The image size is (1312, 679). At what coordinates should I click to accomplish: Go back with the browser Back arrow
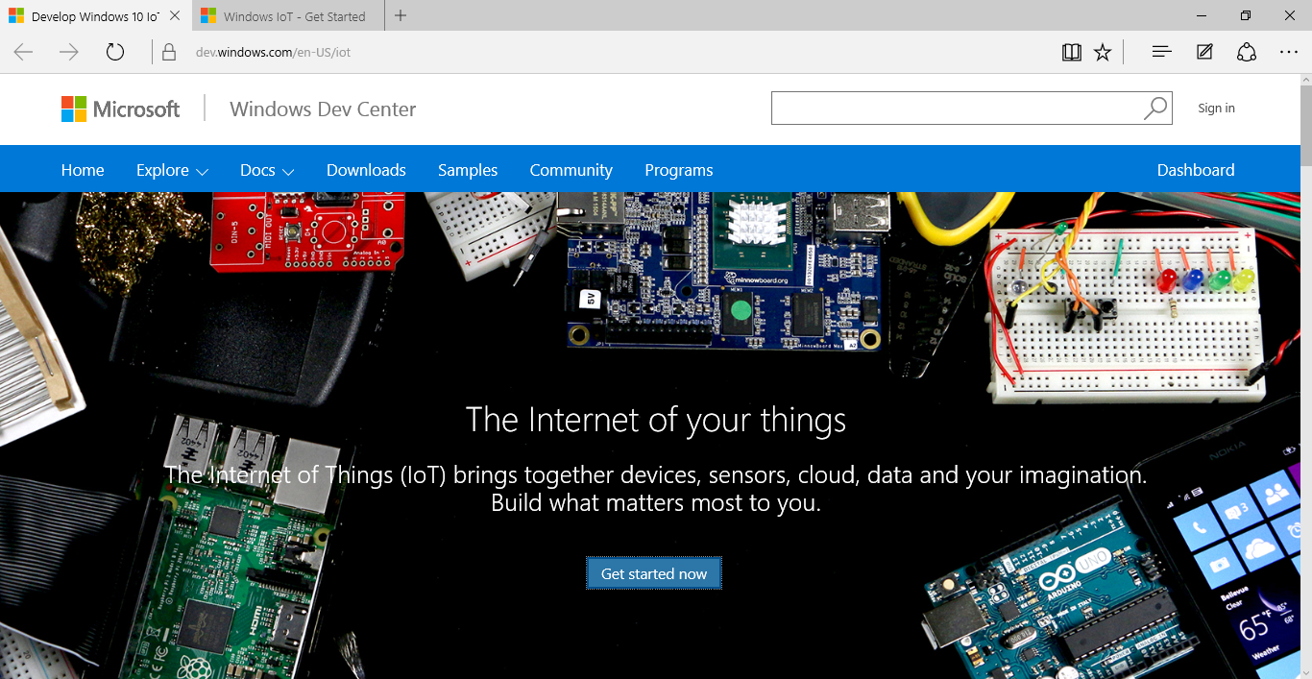pyautogui.click(x=23, y=52)
